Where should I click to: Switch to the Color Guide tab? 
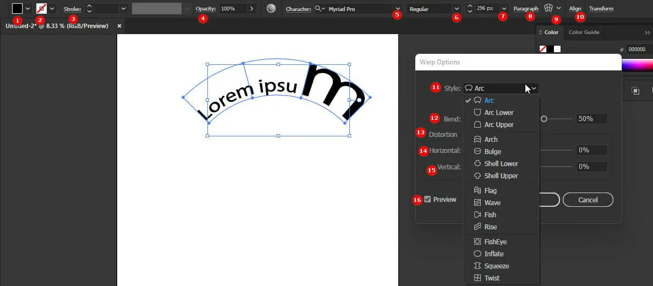(584, 32)
